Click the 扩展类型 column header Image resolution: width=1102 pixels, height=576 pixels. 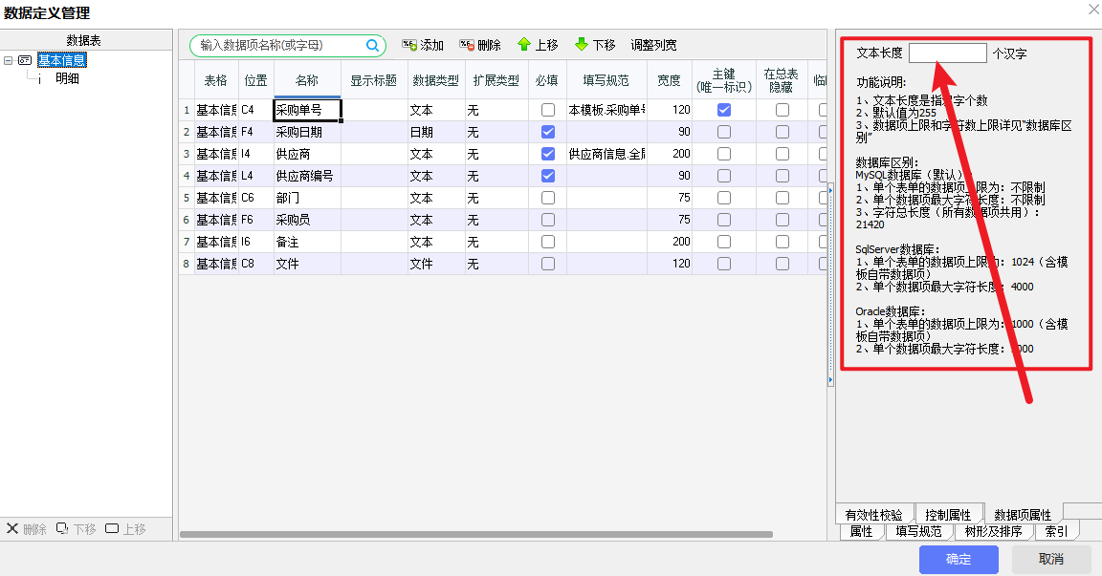(x=496, y=80)
